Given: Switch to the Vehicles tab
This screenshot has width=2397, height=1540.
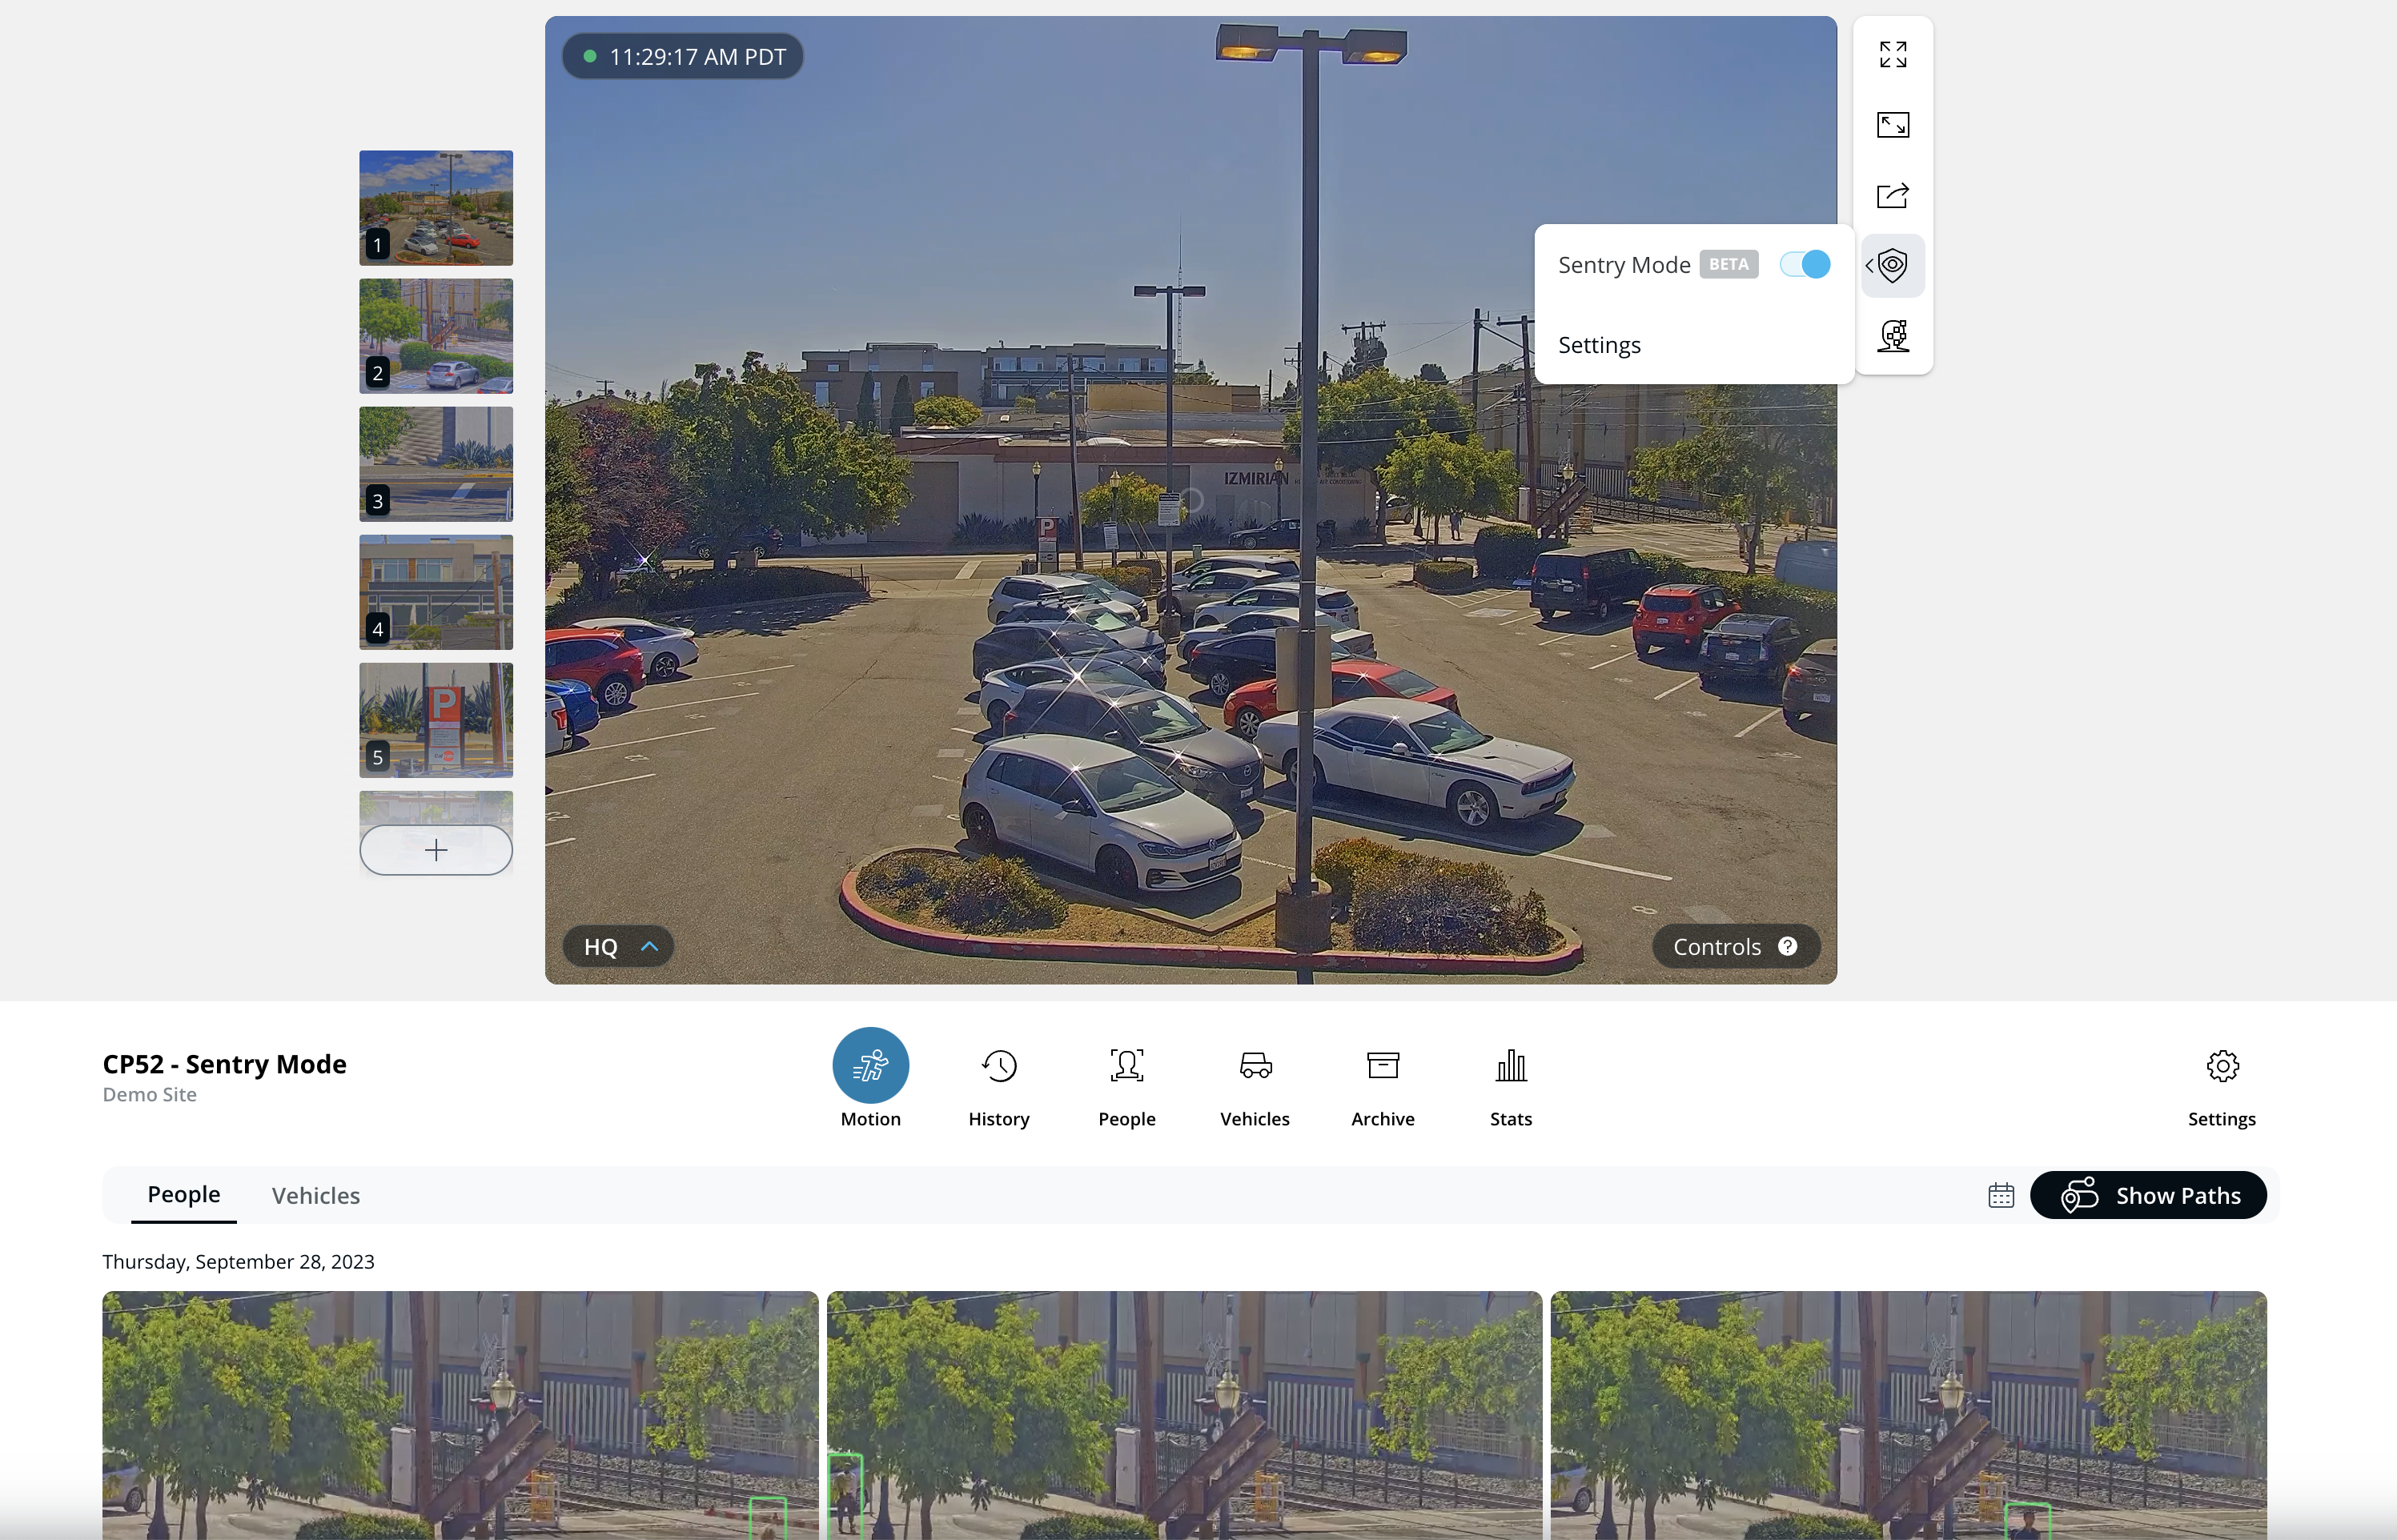Looking at the screenshot, I should point(315,1195).
